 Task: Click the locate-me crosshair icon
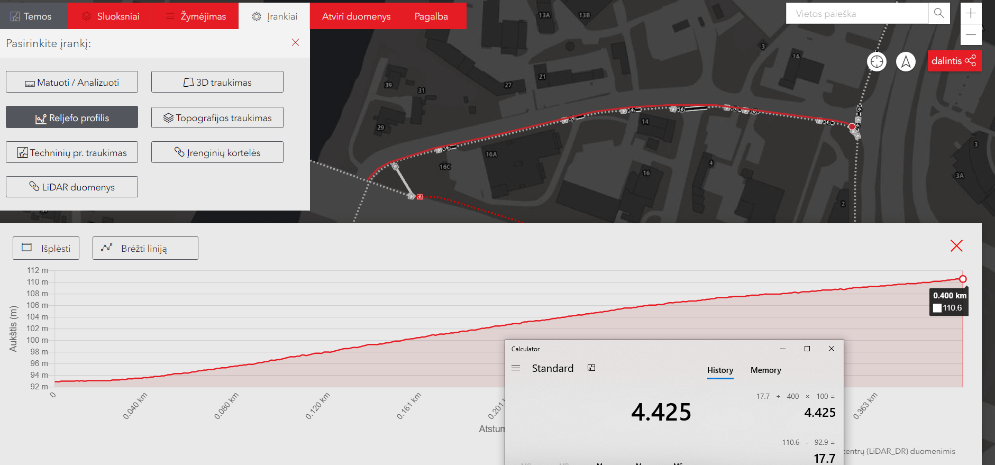[x=877, y=61]
